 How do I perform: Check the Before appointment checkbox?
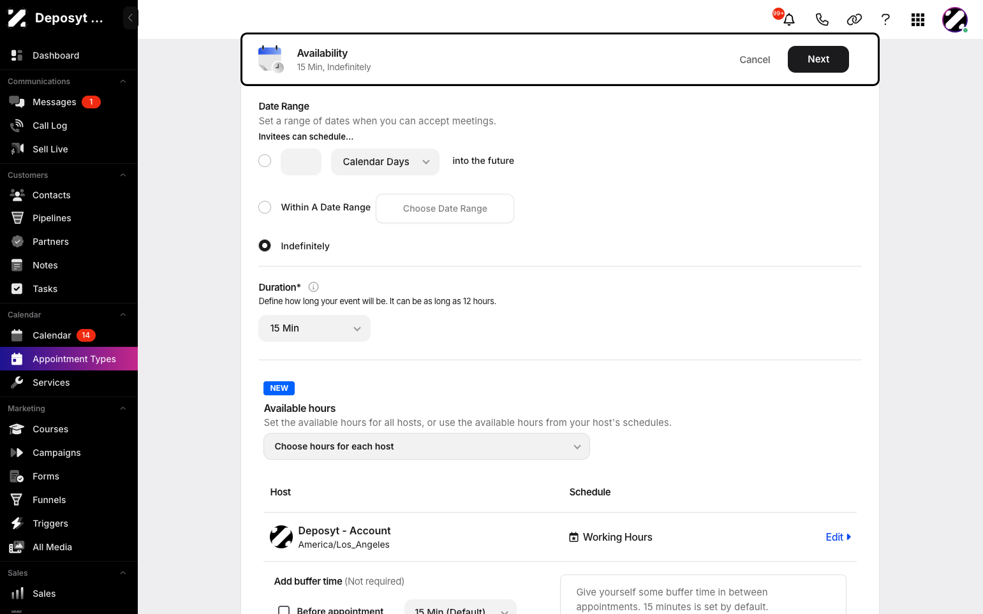(x=284, y=610)
